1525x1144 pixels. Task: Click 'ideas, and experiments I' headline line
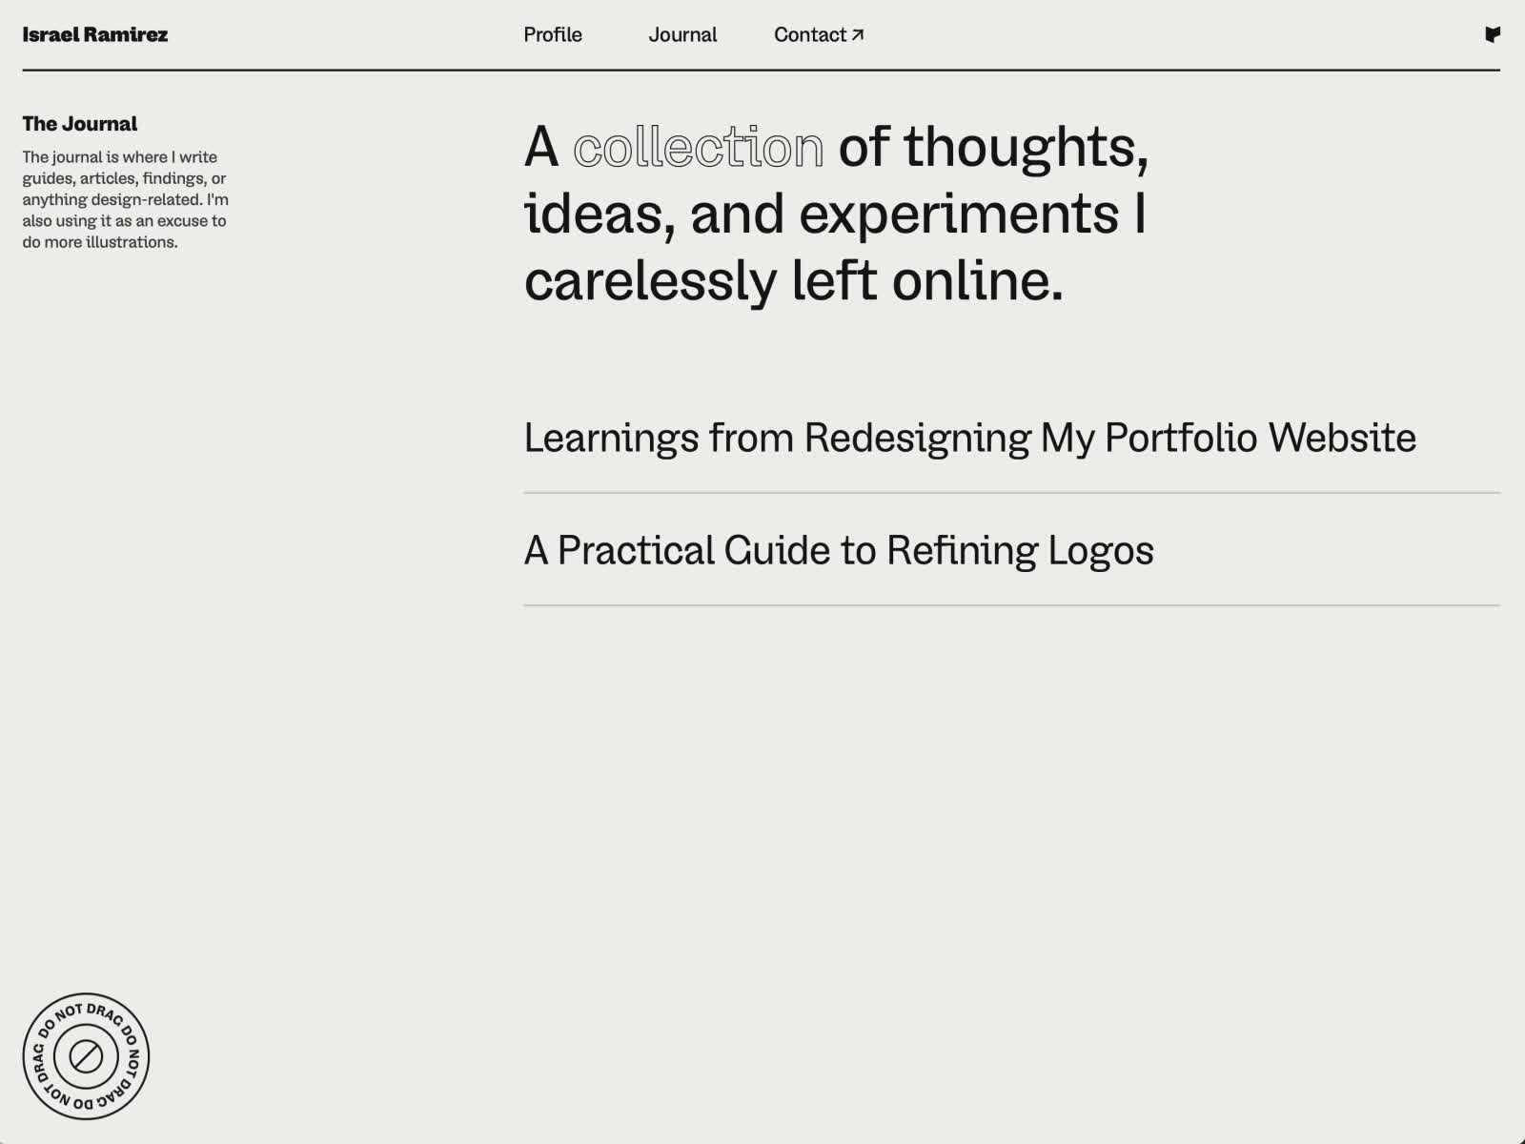click(x=835, y=214)
